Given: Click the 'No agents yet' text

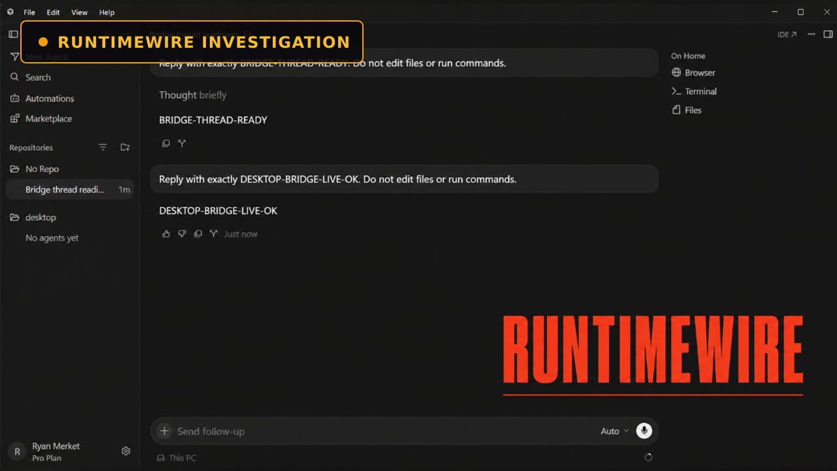Looking at the screenshot, I should [52, 238].
